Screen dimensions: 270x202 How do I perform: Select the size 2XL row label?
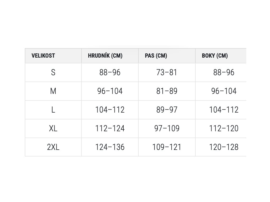pos(53,147)
